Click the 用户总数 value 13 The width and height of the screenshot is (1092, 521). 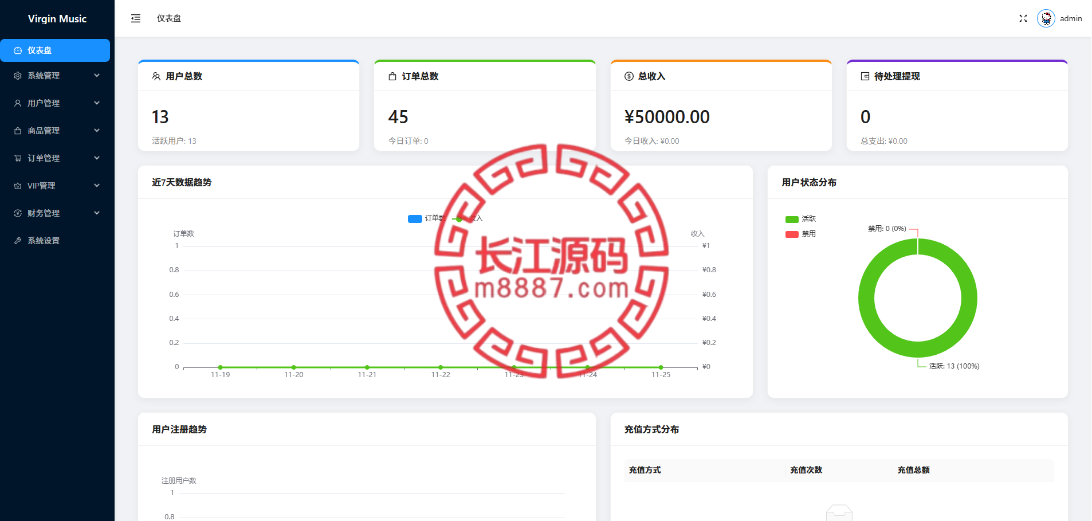pos(160,117)
